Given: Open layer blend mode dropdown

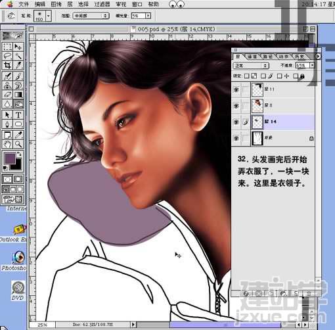Looking at the screenshot, I should click(x=251, y=66).
